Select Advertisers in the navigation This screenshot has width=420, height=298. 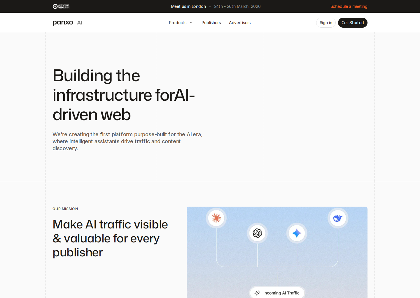point(240,23)
